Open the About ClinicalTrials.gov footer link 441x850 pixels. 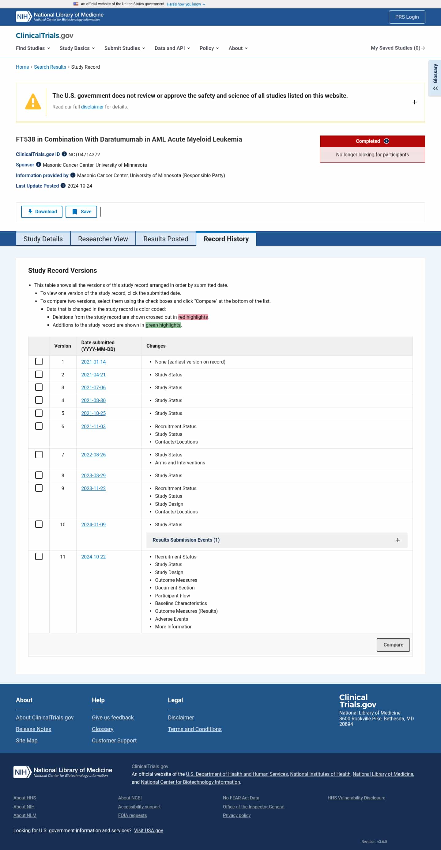(x=45, y=717)
